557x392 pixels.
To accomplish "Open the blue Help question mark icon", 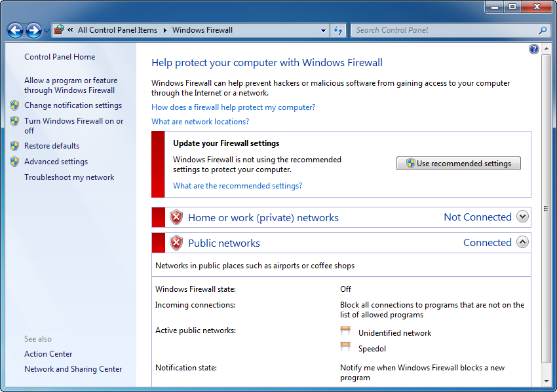I will pos(533,49).
